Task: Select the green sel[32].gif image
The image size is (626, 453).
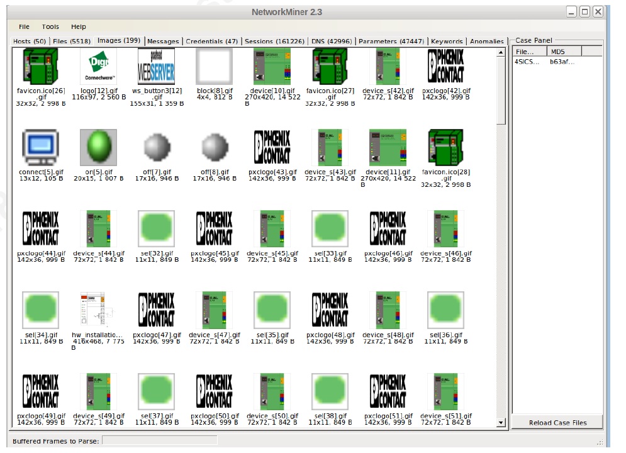Action: (x=157, y=228)
